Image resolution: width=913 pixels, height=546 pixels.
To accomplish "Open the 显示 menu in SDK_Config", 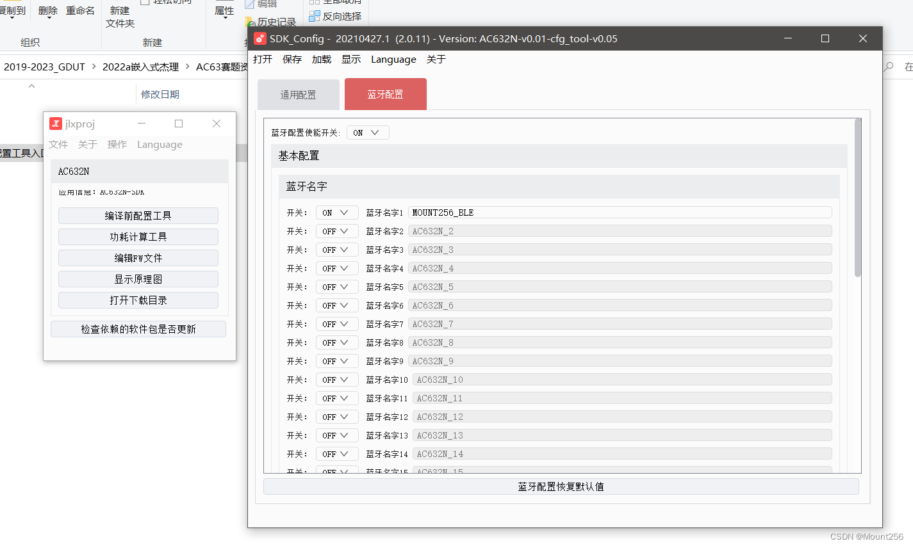I will point(351,60).
